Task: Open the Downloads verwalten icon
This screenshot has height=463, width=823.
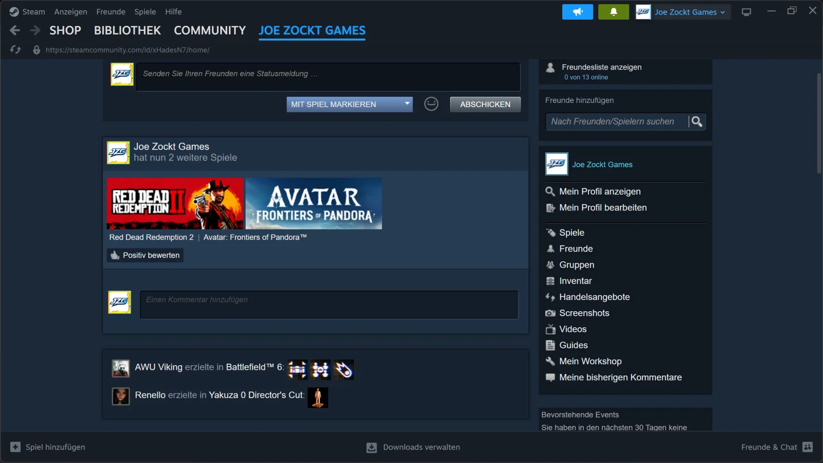Action: click(x=371, y=448)
